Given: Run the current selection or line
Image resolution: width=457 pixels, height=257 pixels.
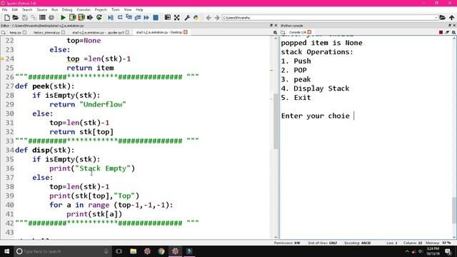Looking at the screenshot, I should tap(90, 17).
